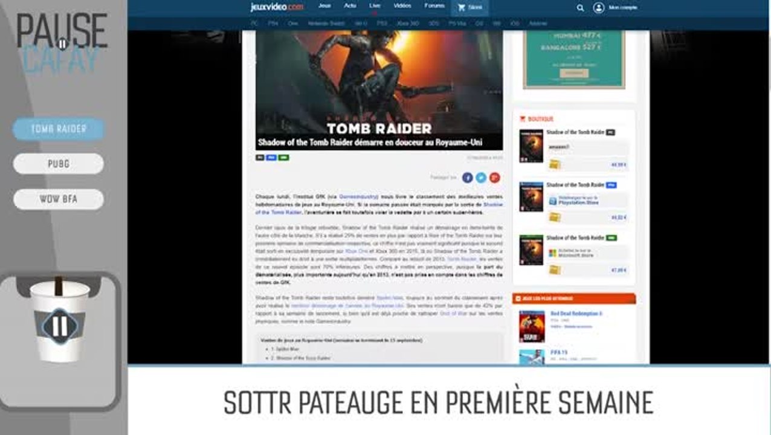Click the Red Dead Redemption II cover thumbnail

pyautogui.click(x=532, y=327)
